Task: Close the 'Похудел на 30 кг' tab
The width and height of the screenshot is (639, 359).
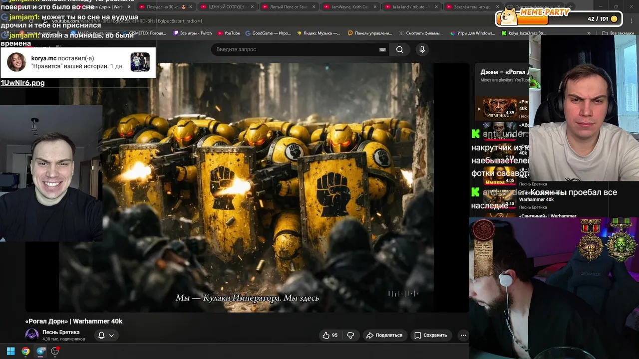Action: click(191, 7)
